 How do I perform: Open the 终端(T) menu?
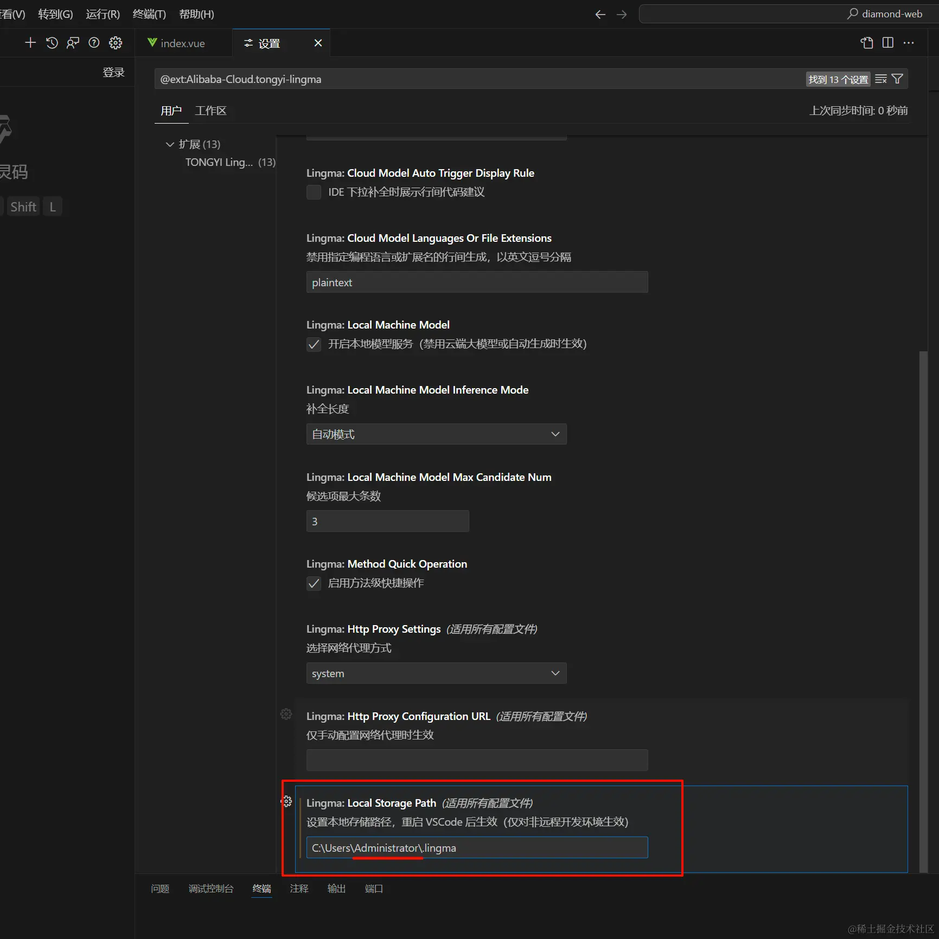[x=149, y=14]
